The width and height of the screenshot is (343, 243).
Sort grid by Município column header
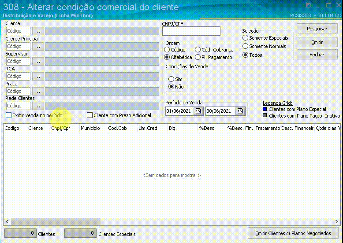pos(93,128)
